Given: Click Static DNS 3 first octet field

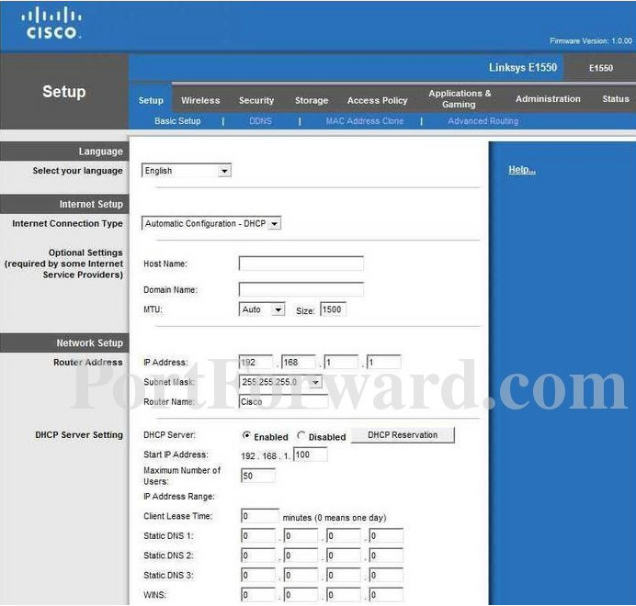Looking at the screenshot, I should coord(258,575).
